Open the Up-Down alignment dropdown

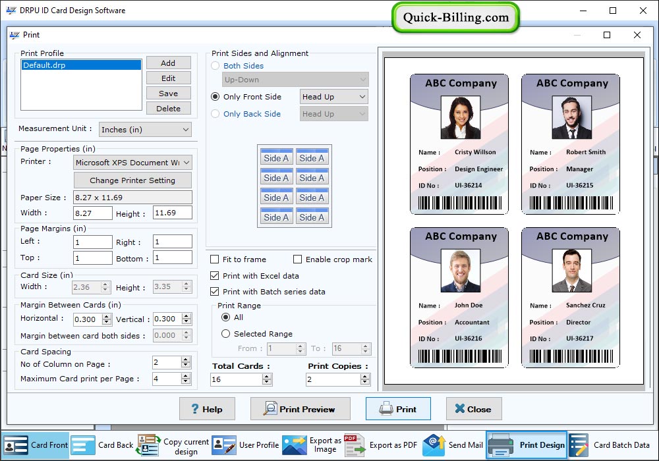[x=295, y=80]
